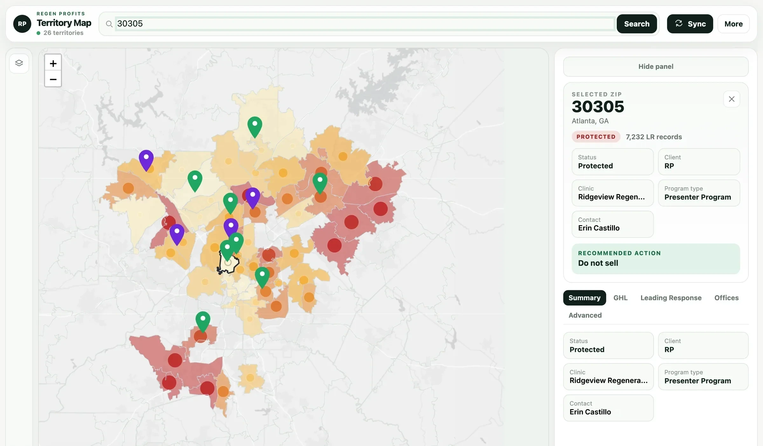
Task: Click the large red circle at far southwest
Action: 169,382
